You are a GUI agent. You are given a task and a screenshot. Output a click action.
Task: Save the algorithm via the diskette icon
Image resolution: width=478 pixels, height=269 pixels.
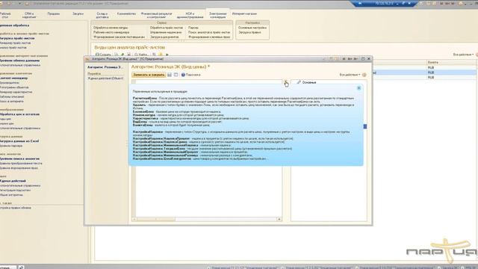pyautogui.click(x=170, y=75)
